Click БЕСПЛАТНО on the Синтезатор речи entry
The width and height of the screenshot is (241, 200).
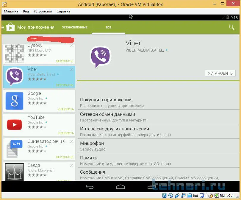coord(65,157)
